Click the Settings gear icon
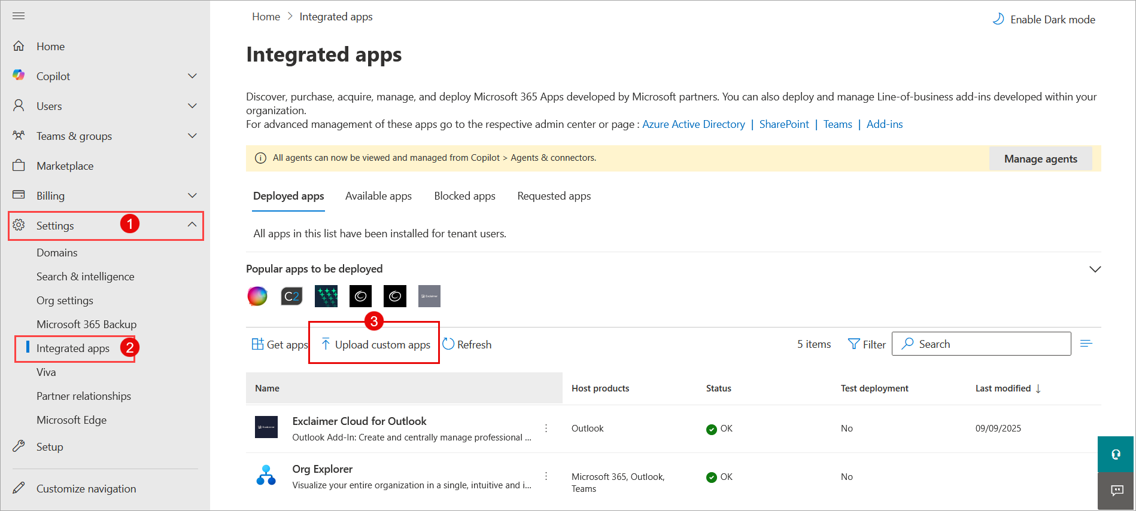Image resolution: width=1136 pixels, height=511 pixels. (19, 225)
